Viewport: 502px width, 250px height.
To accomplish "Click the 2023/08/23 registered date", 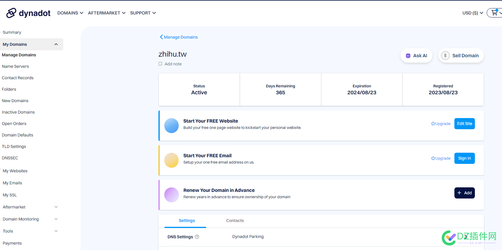I will point(443,92).
